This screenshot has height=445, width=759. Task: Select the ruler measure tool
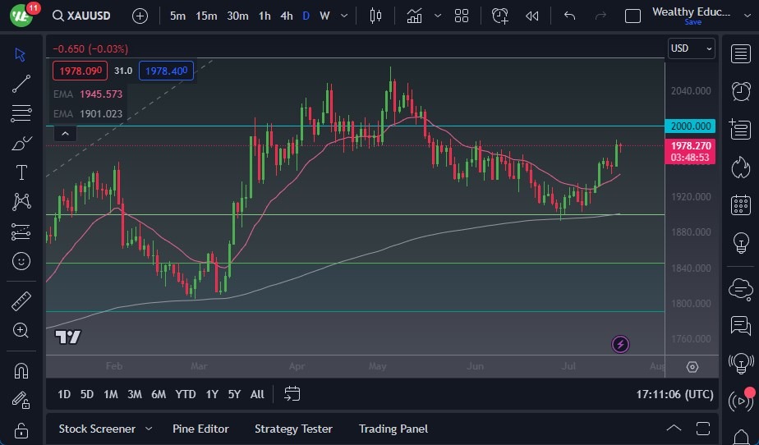21,301
